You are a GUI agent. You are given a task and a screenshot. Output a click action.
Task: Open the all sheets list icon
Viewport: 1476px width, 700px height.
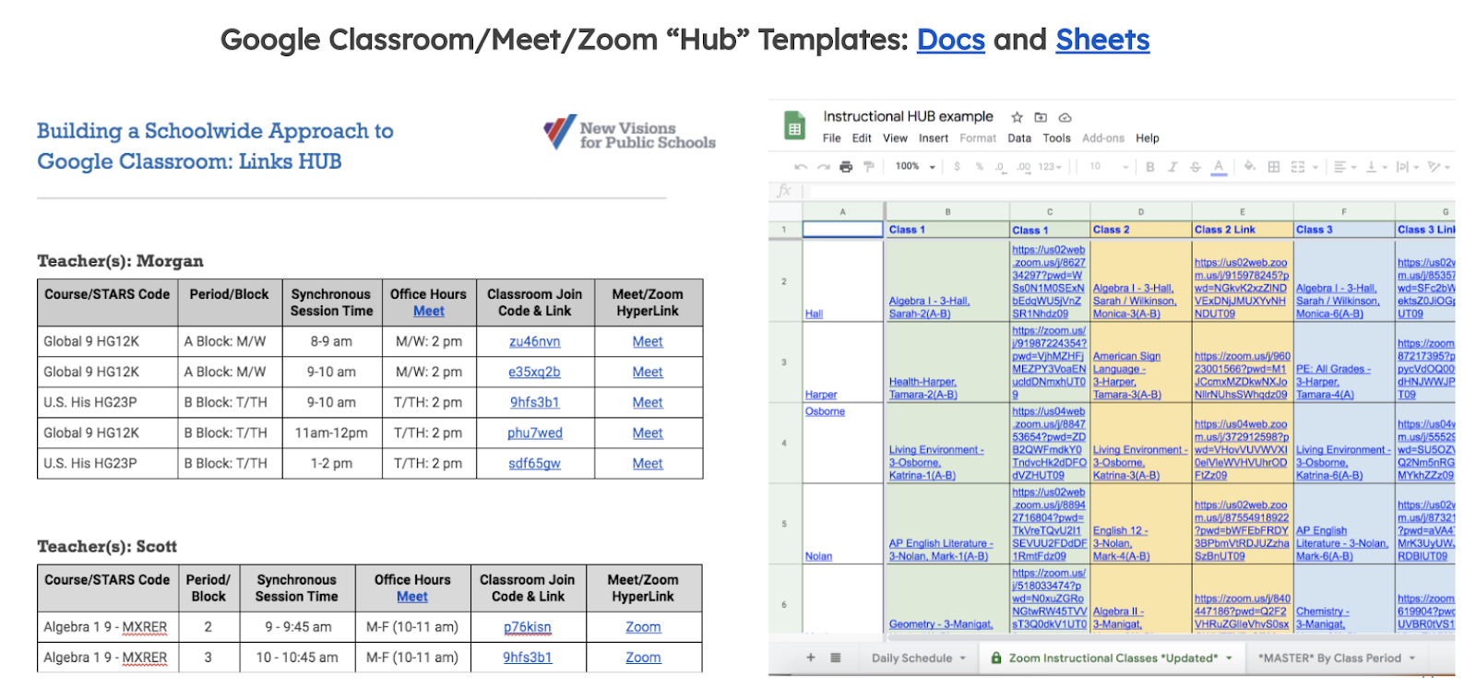(836, 658)
